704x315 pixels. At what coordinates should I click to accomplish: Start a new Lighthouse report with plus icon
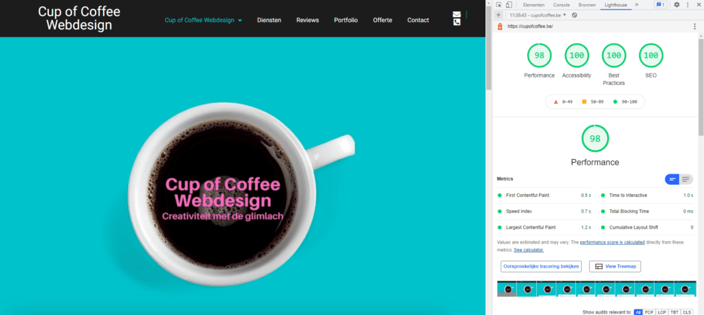click(498, 15)
